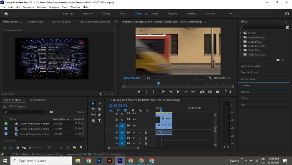Click the Project panel thumbnail zoom slider
292x165 pixels.
[x=30, y=147]
